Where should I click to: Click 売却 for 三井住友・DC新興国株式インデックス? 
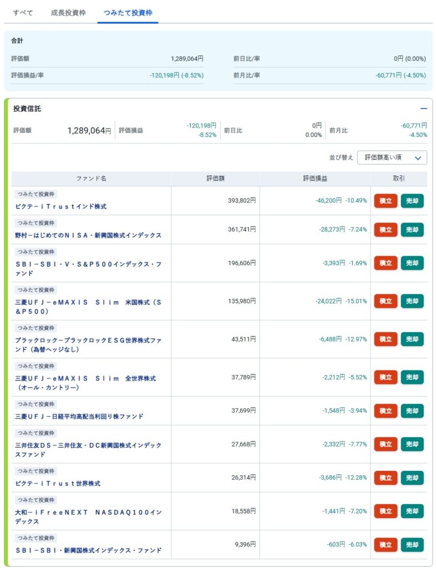click(412, 444)
